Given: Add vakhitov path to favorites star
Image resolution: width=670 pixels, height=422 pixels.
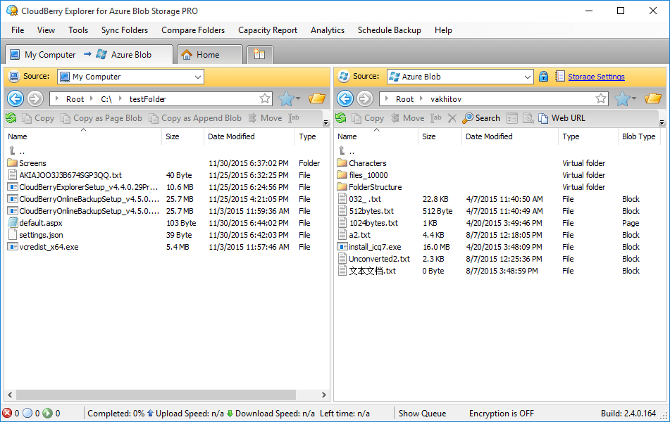Looking at the screenshot, I should tap(601, 99).
